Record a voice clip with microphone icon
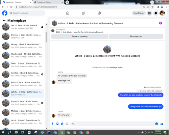The image size is (169, 135). (x=52, y=124)
